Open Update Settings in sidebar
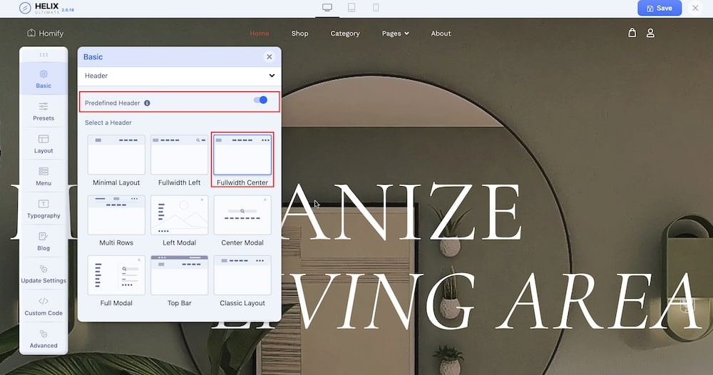 click(x=43, y=274)
